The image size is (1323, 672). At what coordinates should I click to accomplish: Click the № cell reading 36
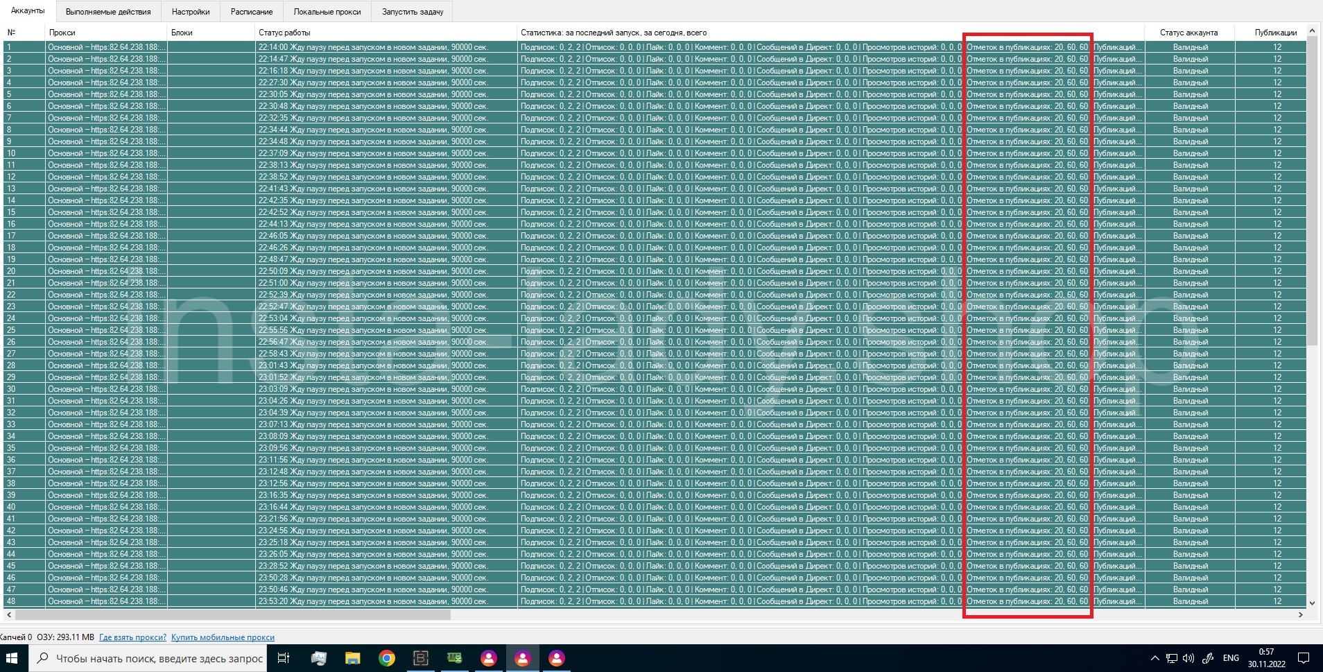pos(24,460)
